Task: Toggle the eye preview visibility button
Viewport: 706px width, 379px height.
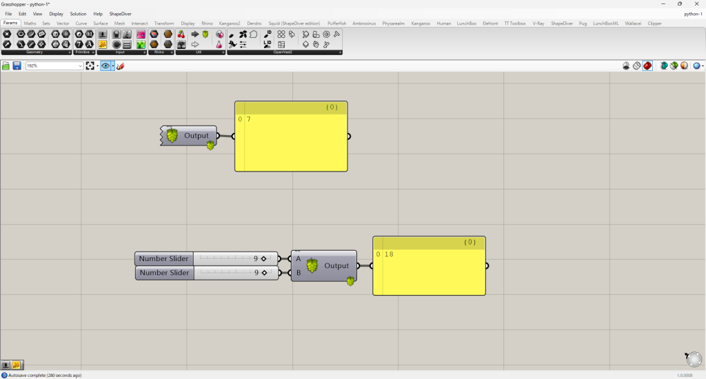Action: coord(105,66)
